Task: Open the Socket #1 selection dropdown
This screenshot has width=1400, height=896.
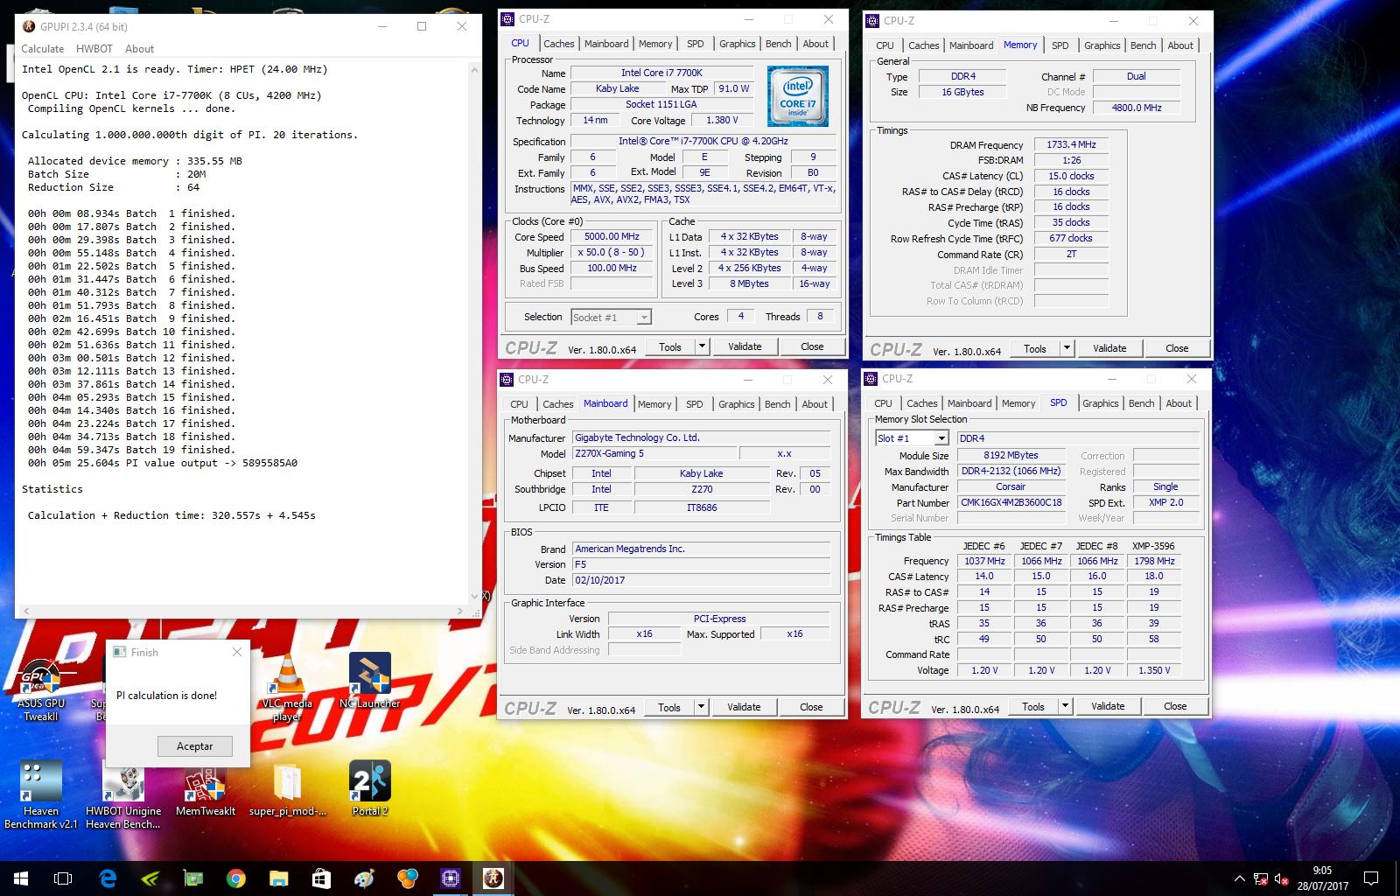Action: [x=611, y=318]
